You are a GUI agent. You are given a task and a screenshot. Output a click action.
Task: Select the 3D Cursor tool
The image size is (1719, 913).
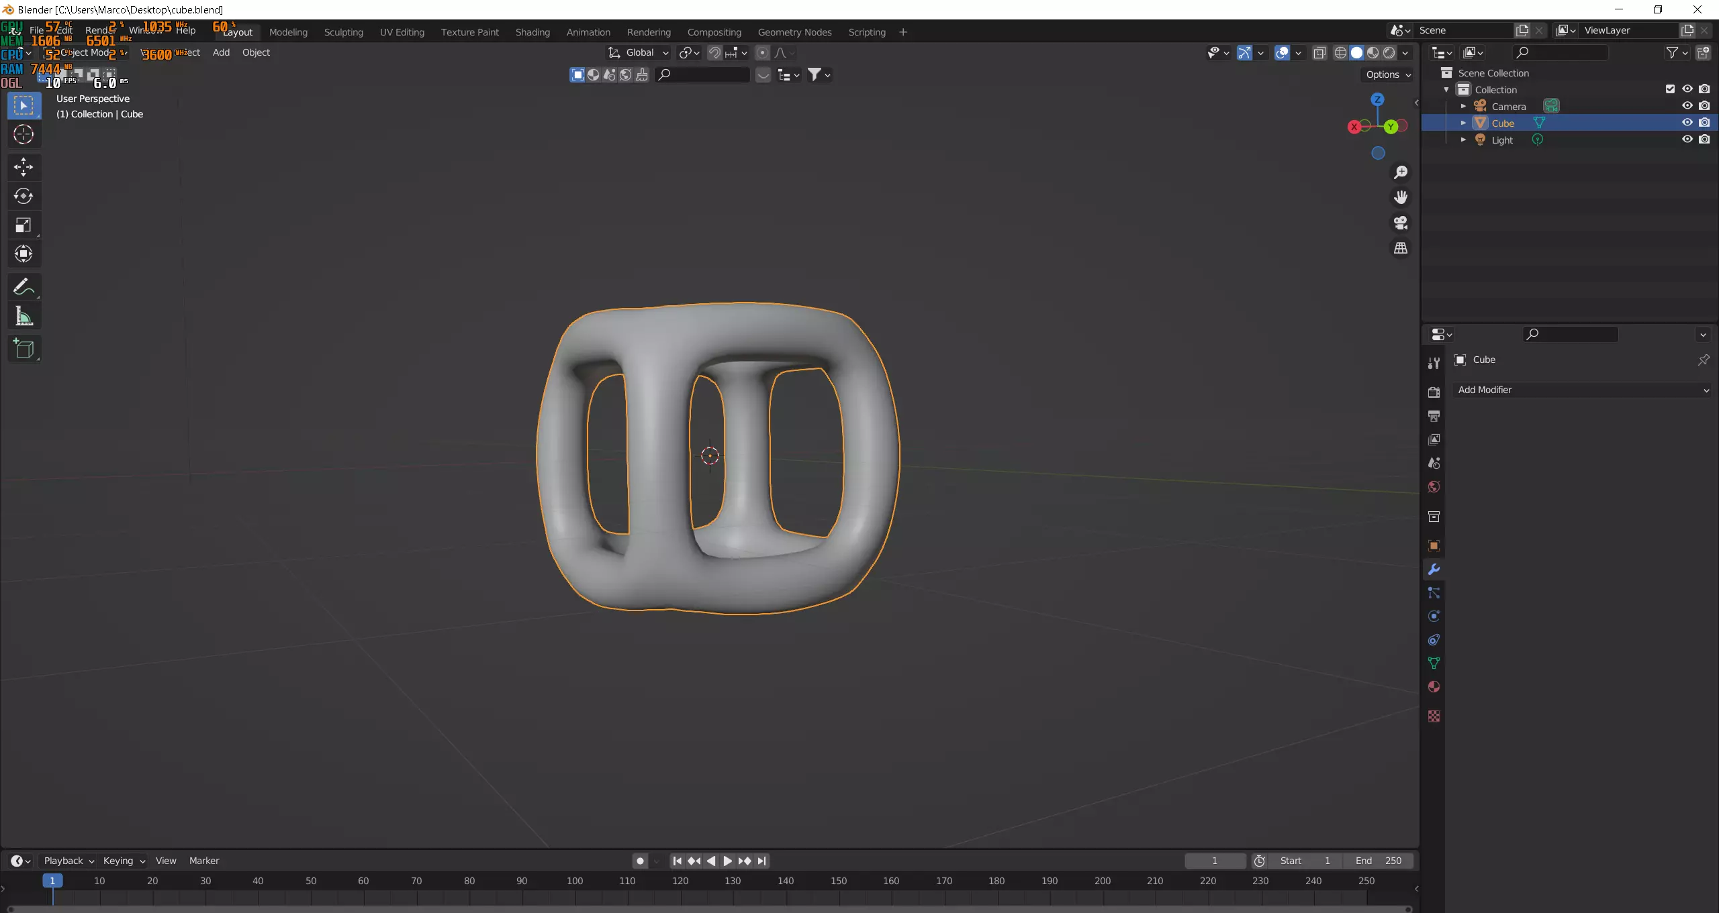point(24,135)
